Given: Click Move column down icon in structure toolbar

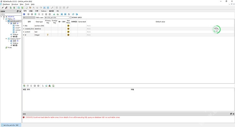Looking at the screenshot, I should (x=50, y=14).
